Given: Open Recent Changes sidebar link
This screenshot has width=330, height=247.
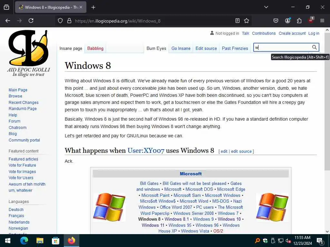Looking at the screenshot, I should coord(24,103).
